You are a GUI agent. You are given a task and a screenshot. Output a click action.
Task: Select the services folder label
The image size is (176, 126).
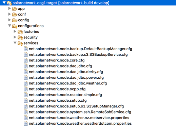(31, 43)
